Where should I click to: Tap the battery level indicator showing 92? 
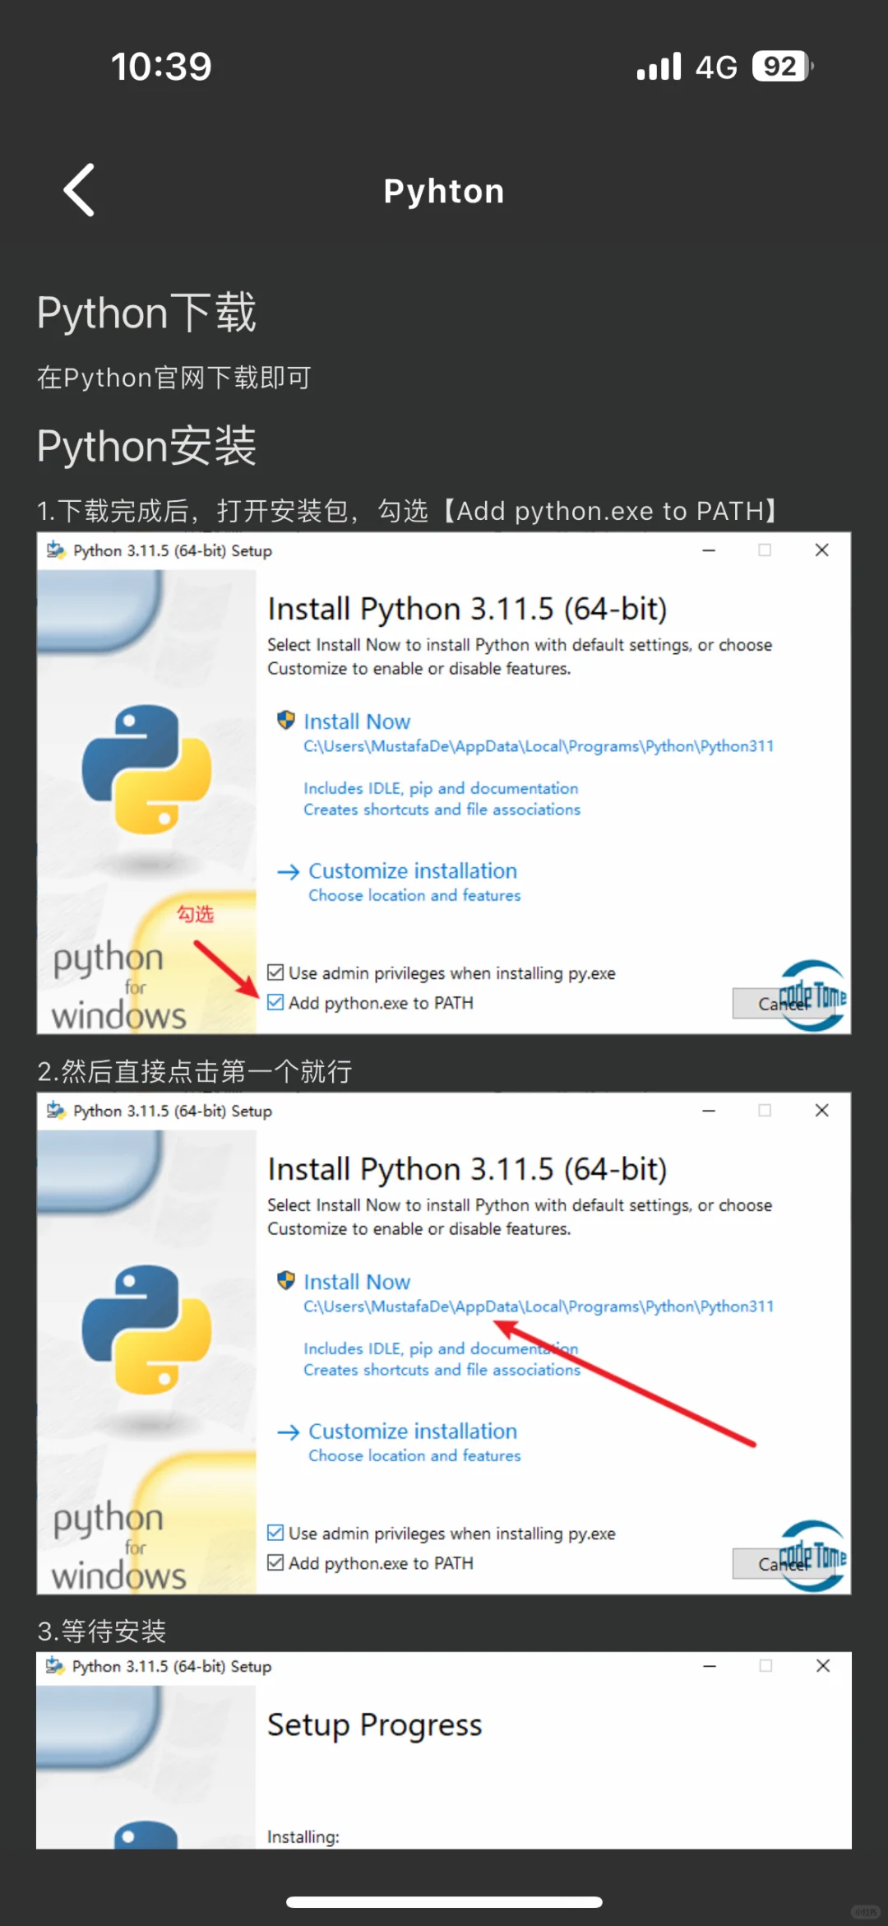tap(782, 66)
